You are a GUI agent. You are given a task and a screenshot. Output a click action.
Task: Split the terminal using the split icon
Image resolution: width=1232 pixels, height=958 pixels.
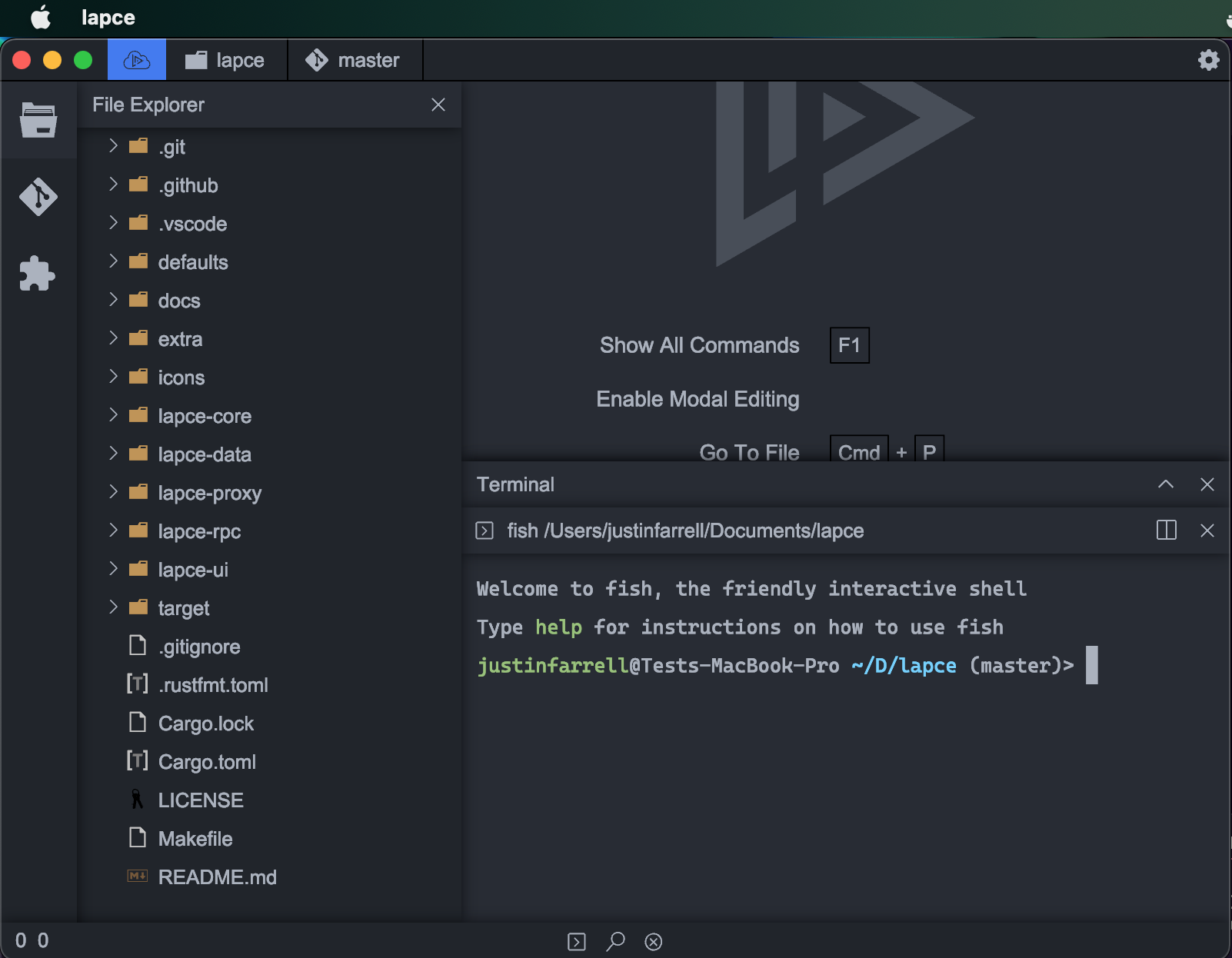pos(1167,530)
